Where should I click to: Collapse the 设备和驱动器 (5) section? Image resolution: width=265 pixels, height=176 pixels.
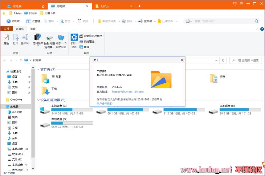point(38,100)
